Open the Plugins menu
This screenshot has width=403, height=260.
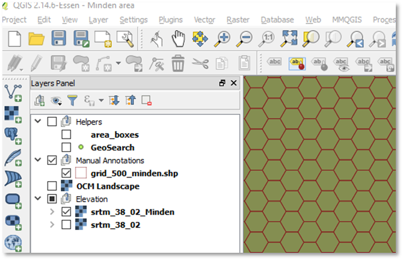tap(171, 20)
